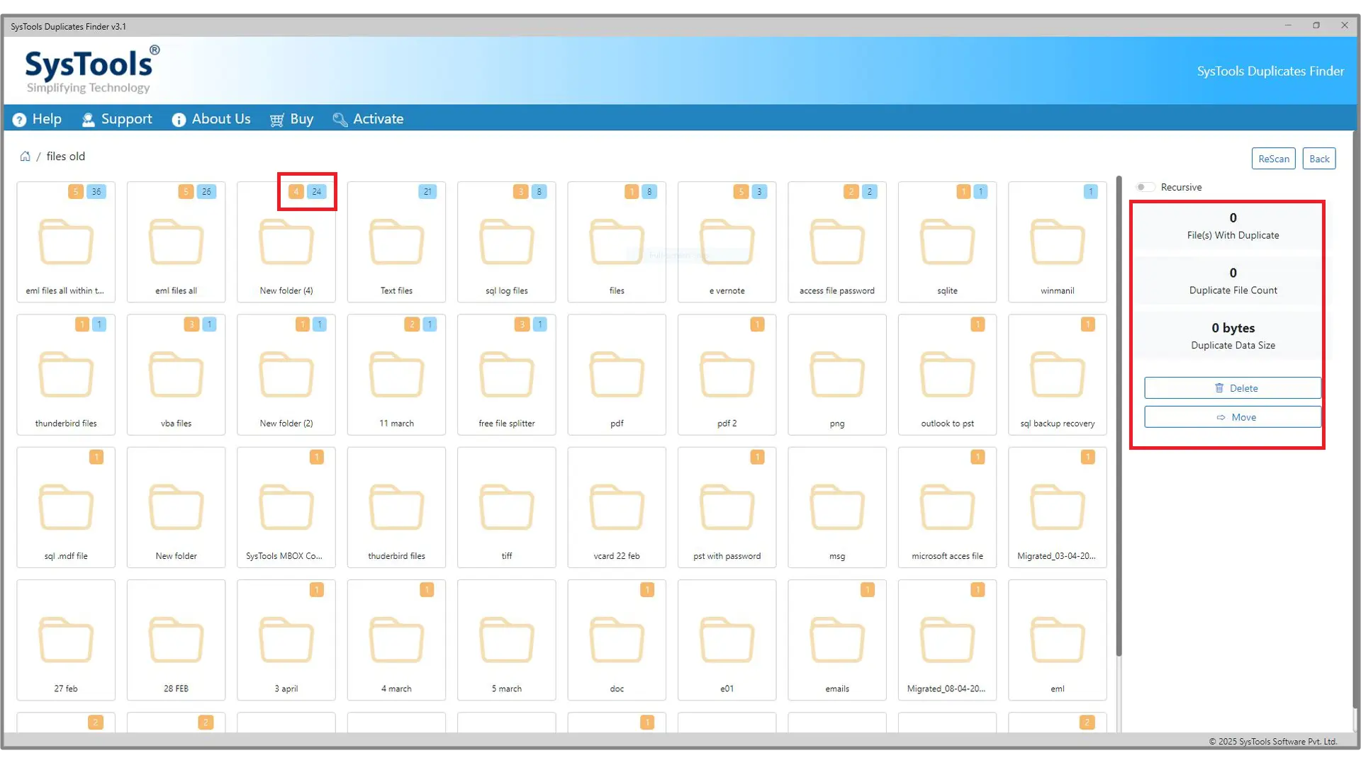Click the Activate key icon
Image resolution: width=1361 pixels, height=765 pixels.
tap(340, 120)
